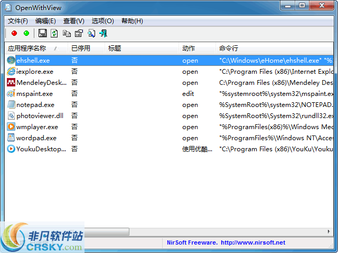Click the notepad.exe notebook icon
Screen dimensions: 338x253
click(x=11, y=104)
